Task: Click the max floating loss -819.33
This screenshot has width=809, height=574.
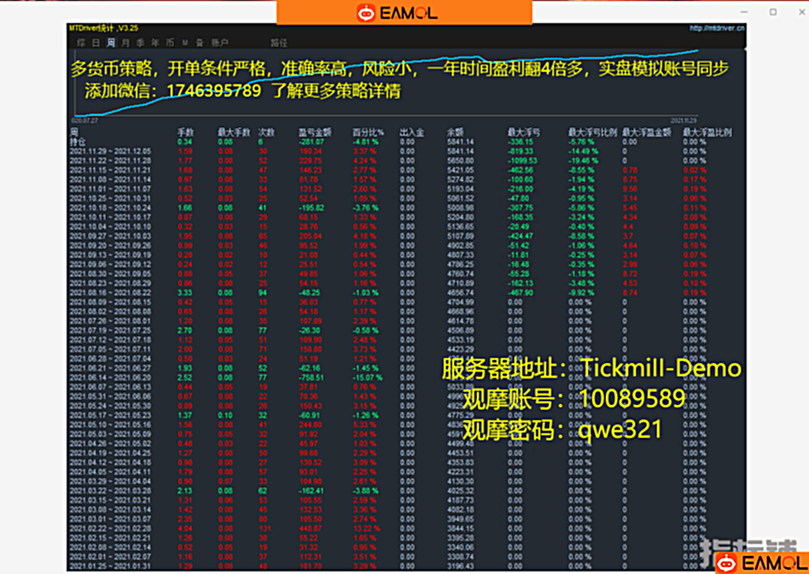Action: coord(521,151)
